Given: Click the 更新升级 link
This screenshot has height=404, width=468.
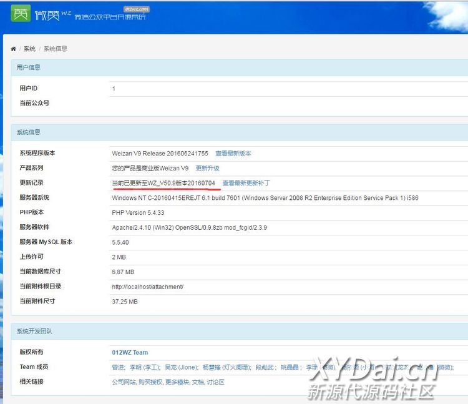Looking at the screenshot, I should click(x=207, y=168).
